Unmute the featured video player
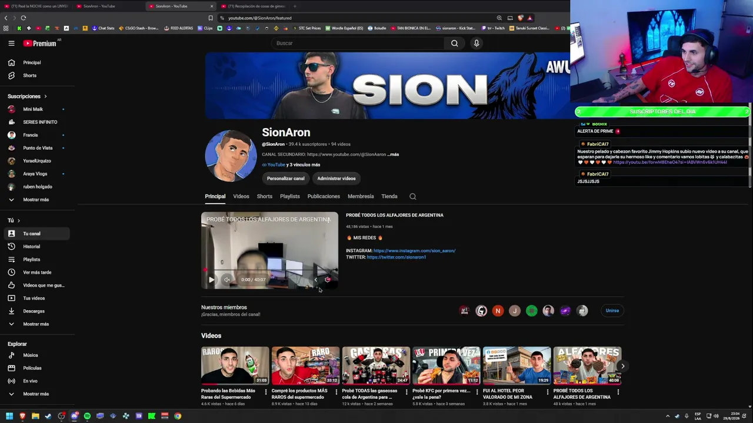Viewport: 753px width, 423px height. point(227,280)
